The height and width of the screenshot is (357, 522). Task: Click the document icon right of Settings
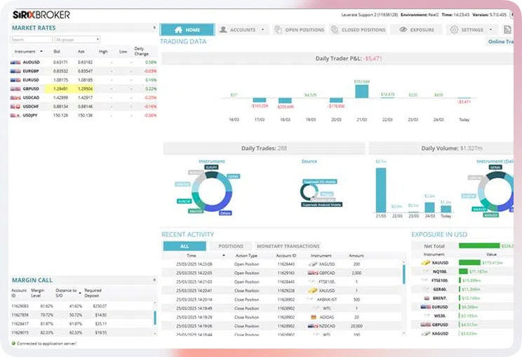pos(507,30)
